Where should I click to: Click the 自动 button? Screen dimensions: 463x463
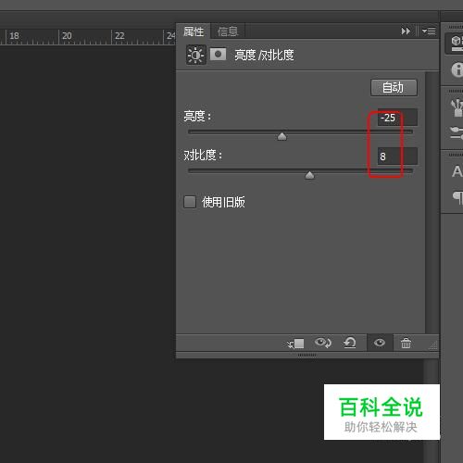coord(394,88)
